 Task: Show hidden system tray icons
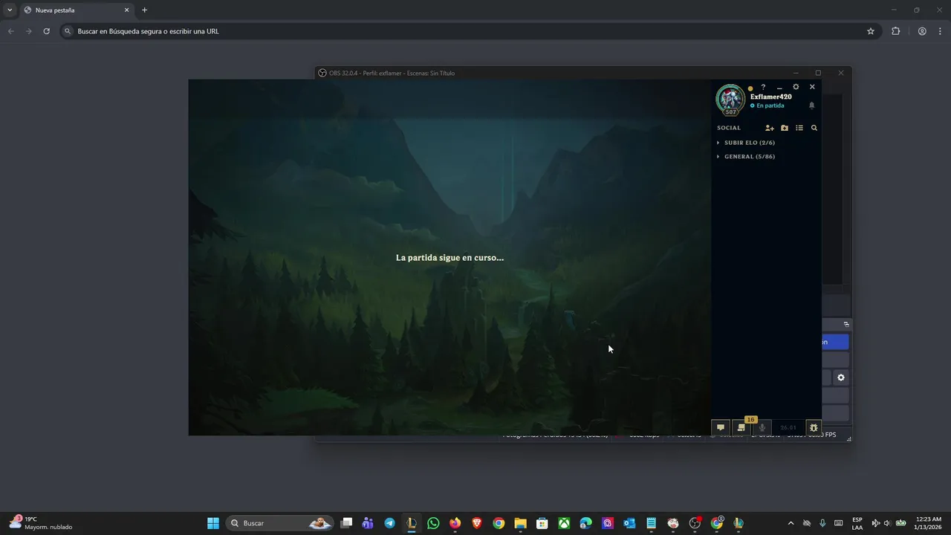pyautogui.click(x=791, y=523)
